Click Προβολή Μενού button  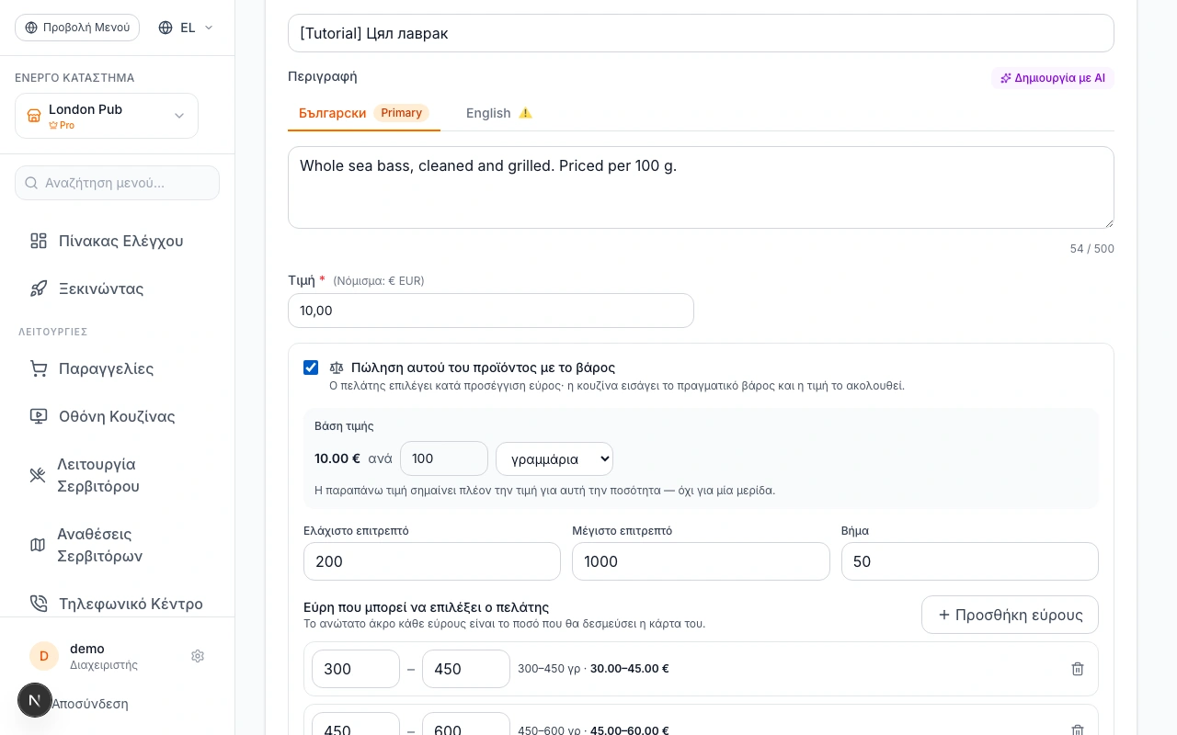point(77,28)
